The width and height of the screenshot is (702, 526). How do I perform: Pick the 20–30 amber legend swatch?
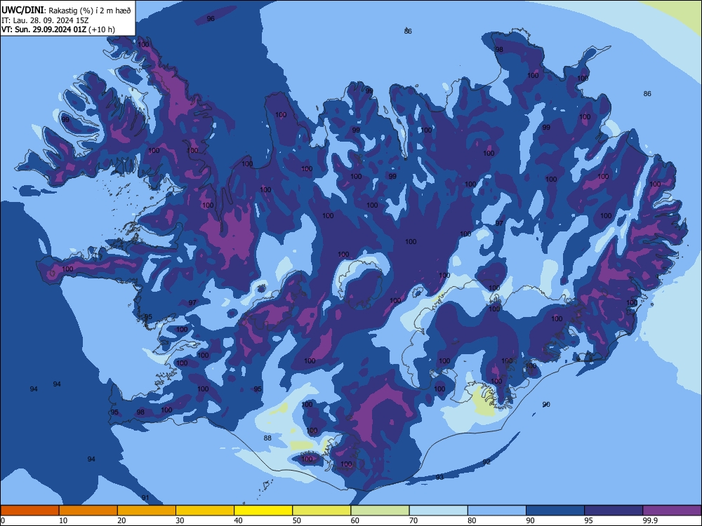coord(147,511)
